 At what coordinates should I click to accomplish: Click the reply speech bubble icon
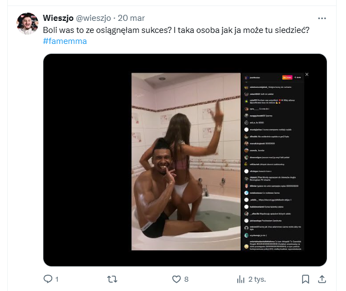click(48, 279)
